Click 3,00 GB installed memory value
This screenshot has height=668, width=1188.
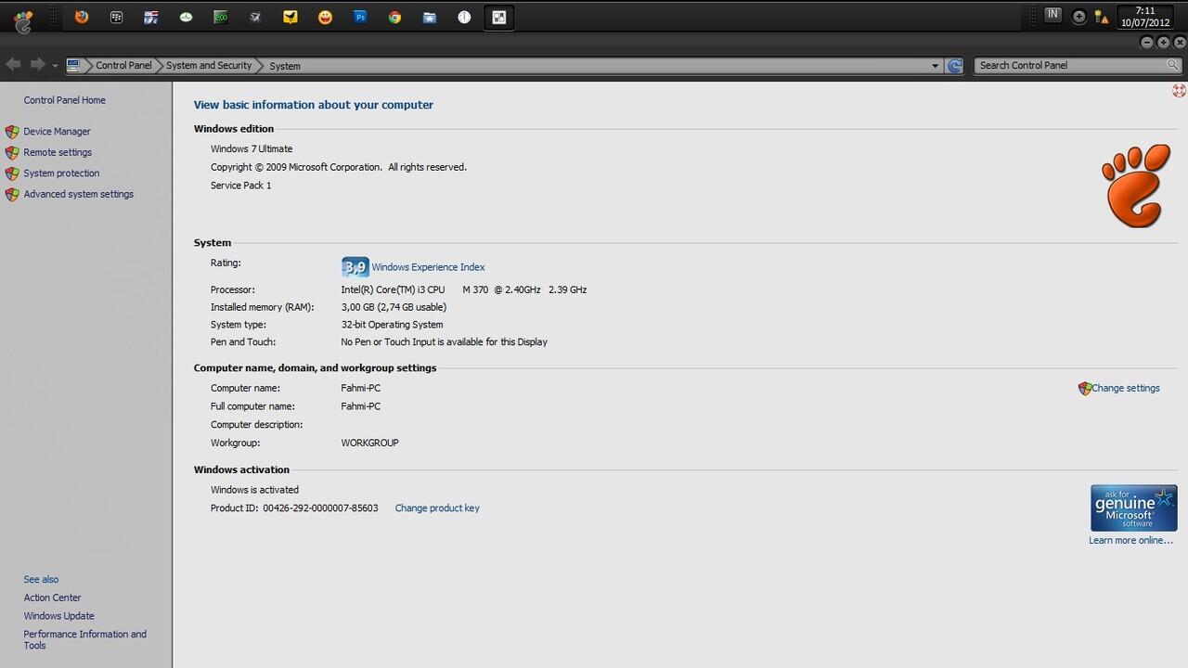click(394, 307)
